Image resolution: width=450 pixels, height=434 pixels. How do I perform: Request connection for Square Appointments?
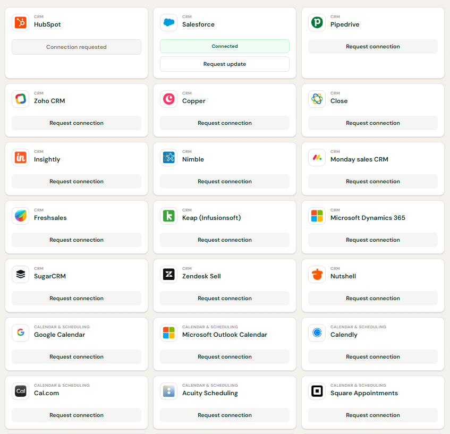[373, 415]
